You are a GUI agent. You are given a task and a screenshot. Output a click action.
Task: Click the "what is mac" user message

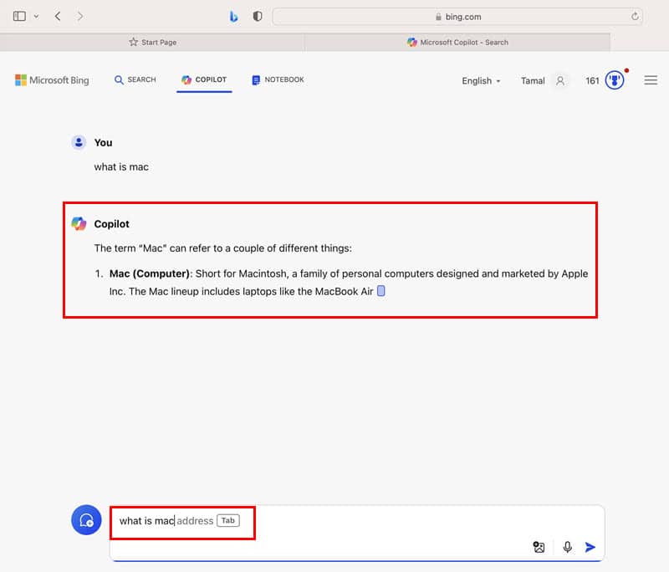pyautogui.click(x=121, y=166)
